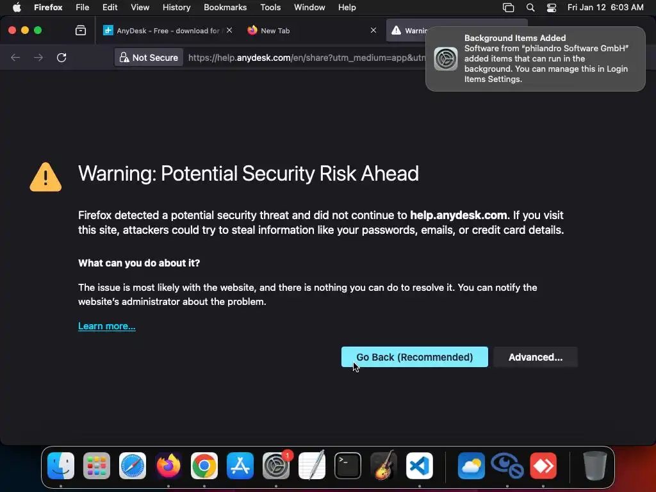Reload the current page
Viewport: 656px width, 492px height.
click(x=61, y=57)
